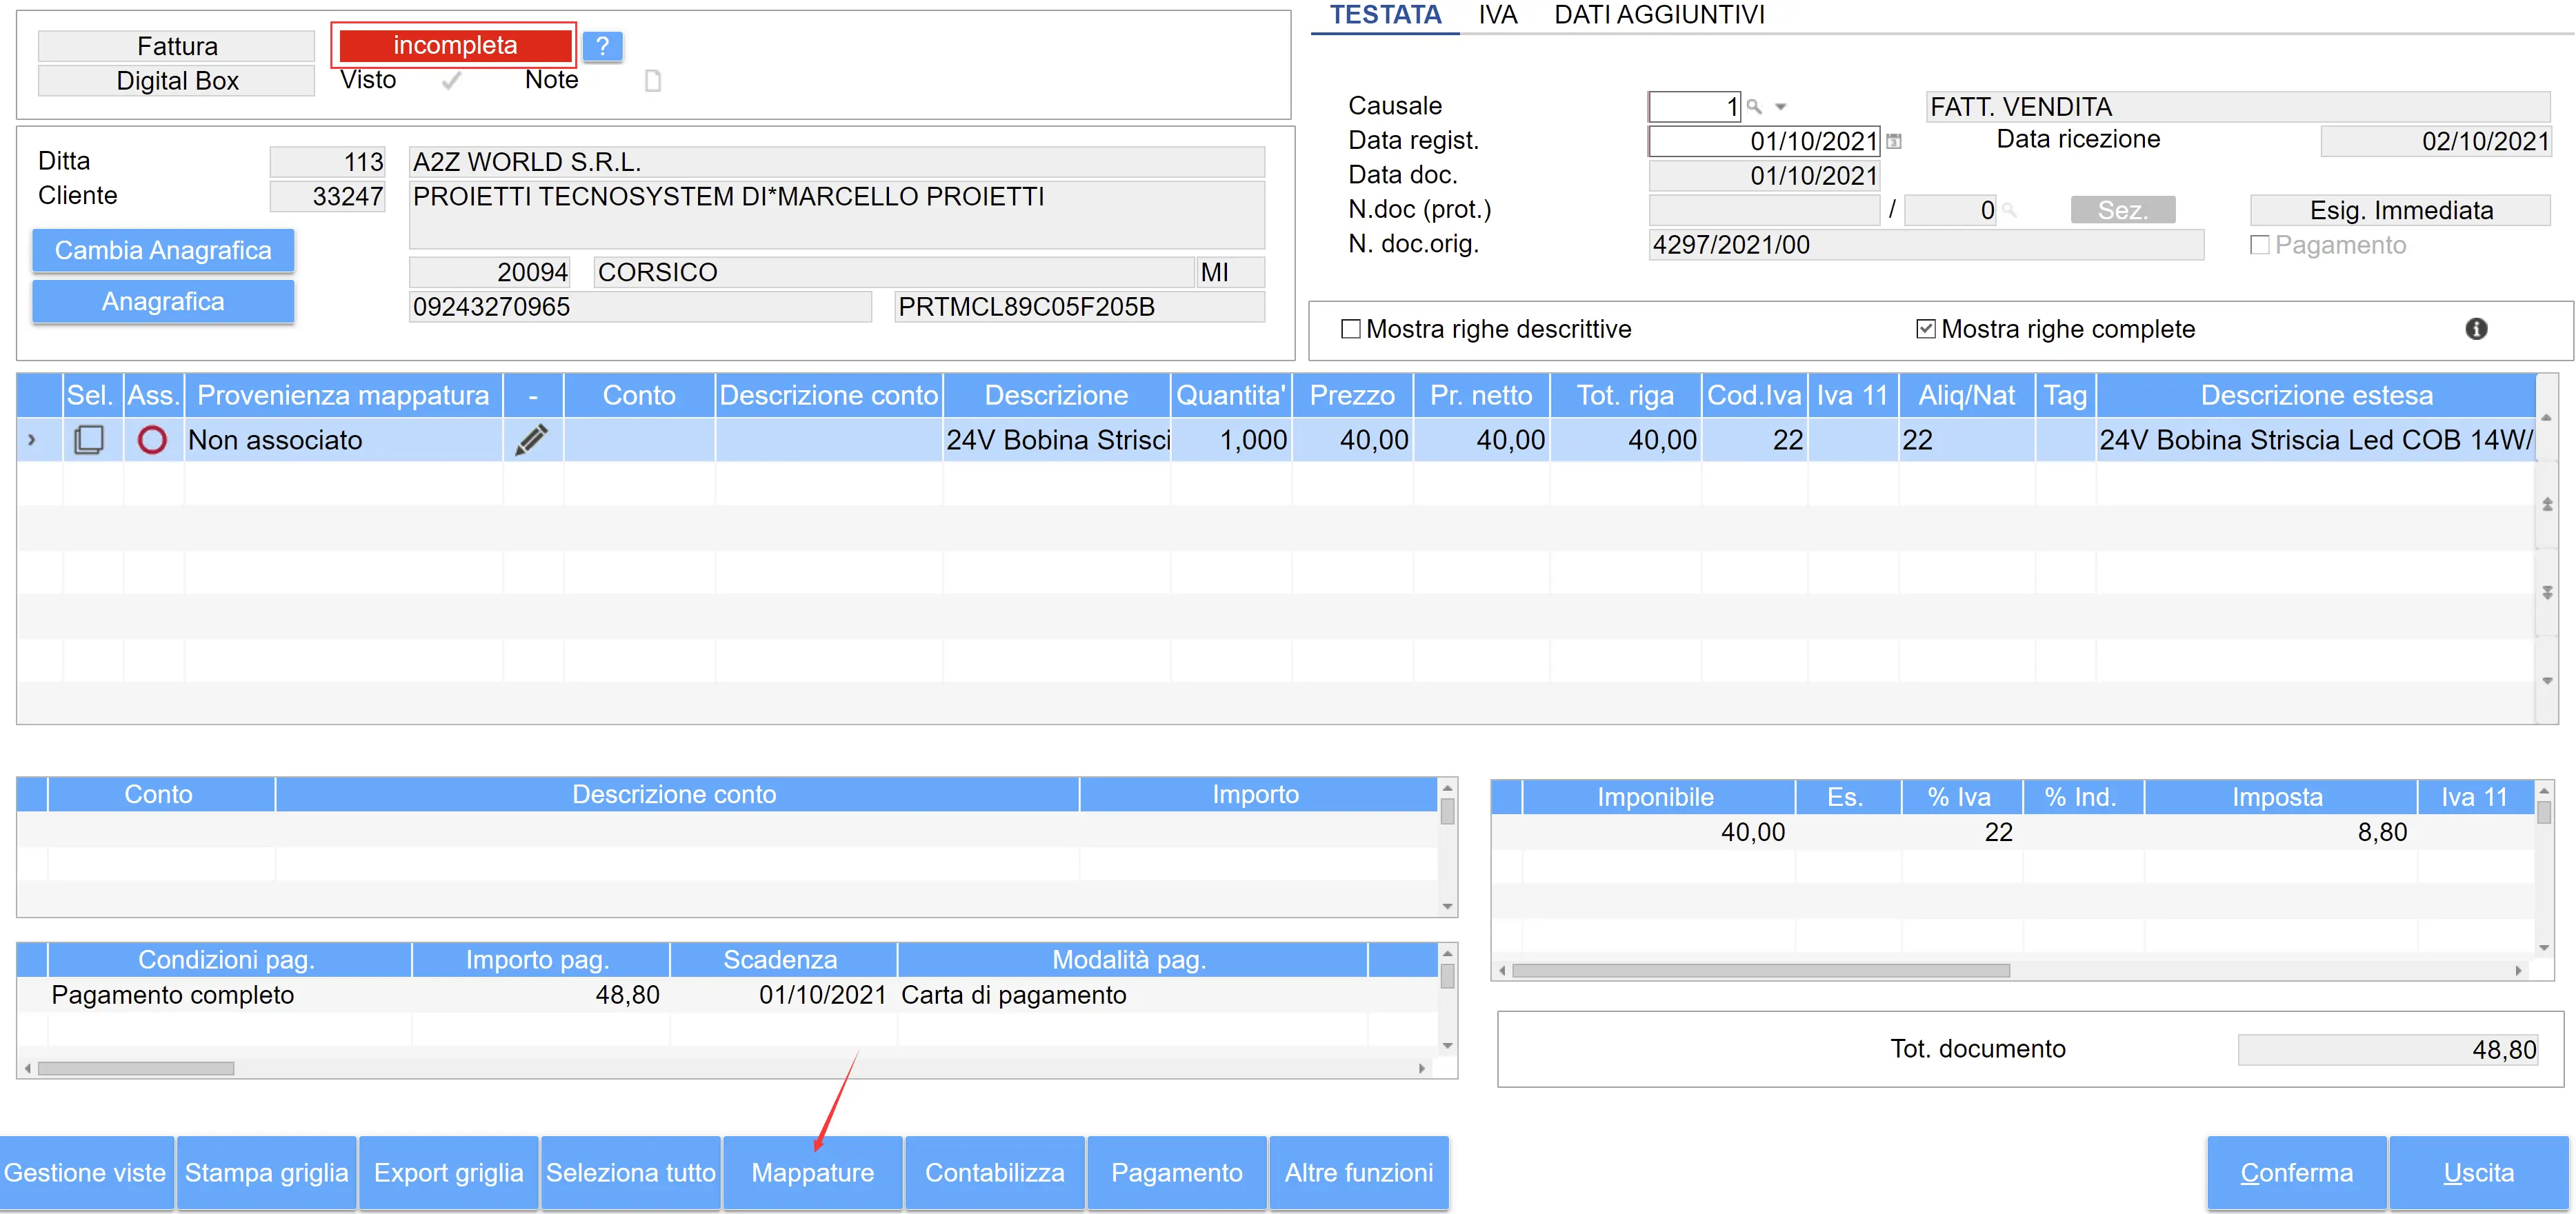
Task: Open the Causale dropdown arrow
Action: (1780, 106)
